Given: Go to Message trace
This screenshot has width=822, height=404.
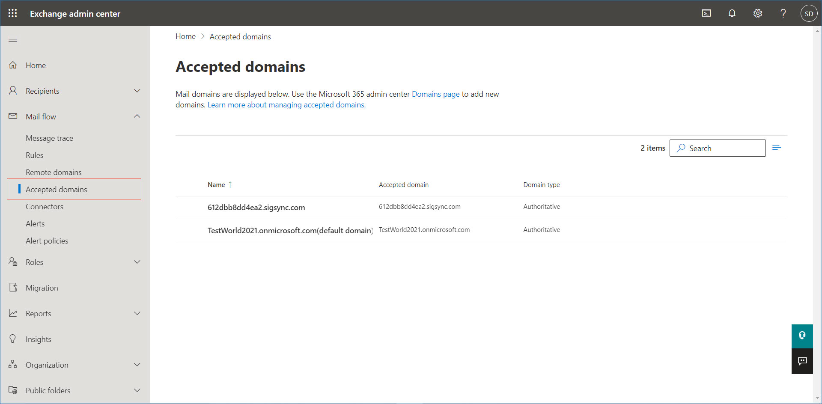Looking at the screenshot, I should click(x=49, y=138).
